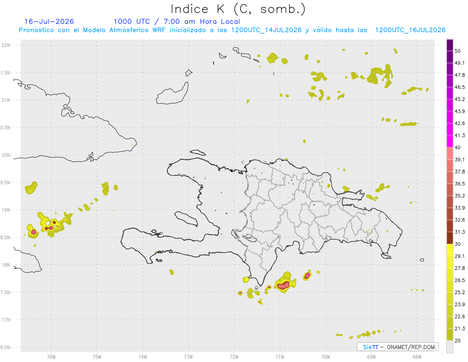The height and width of the screenshot is (362, 468).
Task: Click the colorbar value "39.1"
Action: pyautogui.click(x=460, y=159)
